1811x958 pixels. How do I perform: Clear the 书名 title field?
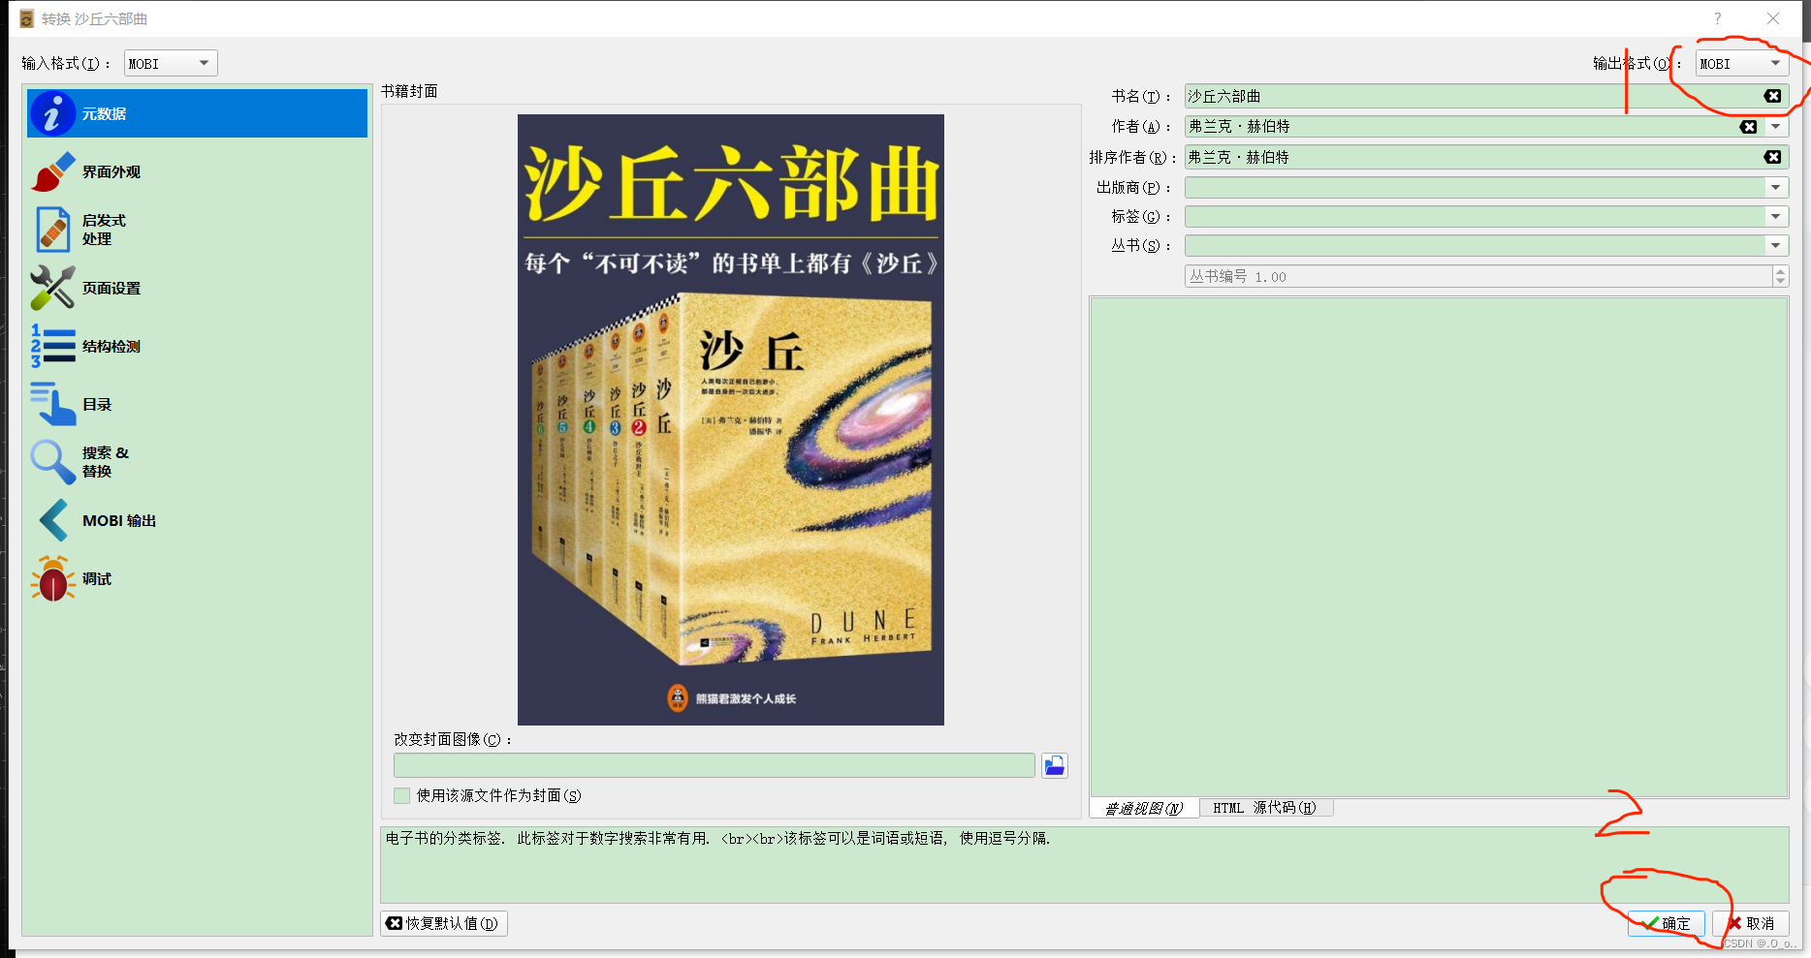(x=1773, y=96)
